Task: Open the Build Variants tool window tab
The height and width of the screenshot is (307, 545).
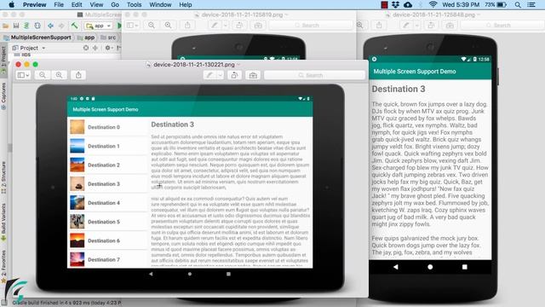Action: [x=3, y=222]
